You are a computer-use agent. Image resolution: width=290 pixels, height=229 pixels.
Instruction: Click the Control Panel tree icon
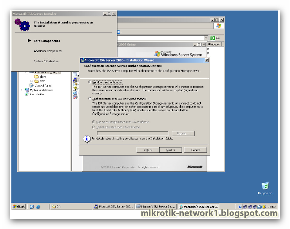tap(32, 85)
